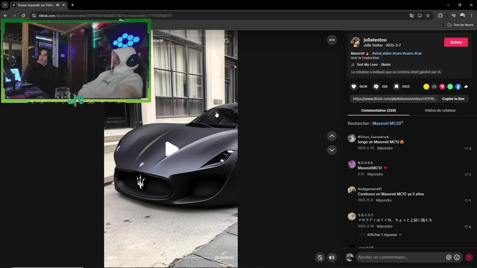Open comments via speech bubble icon

(376, 86)
